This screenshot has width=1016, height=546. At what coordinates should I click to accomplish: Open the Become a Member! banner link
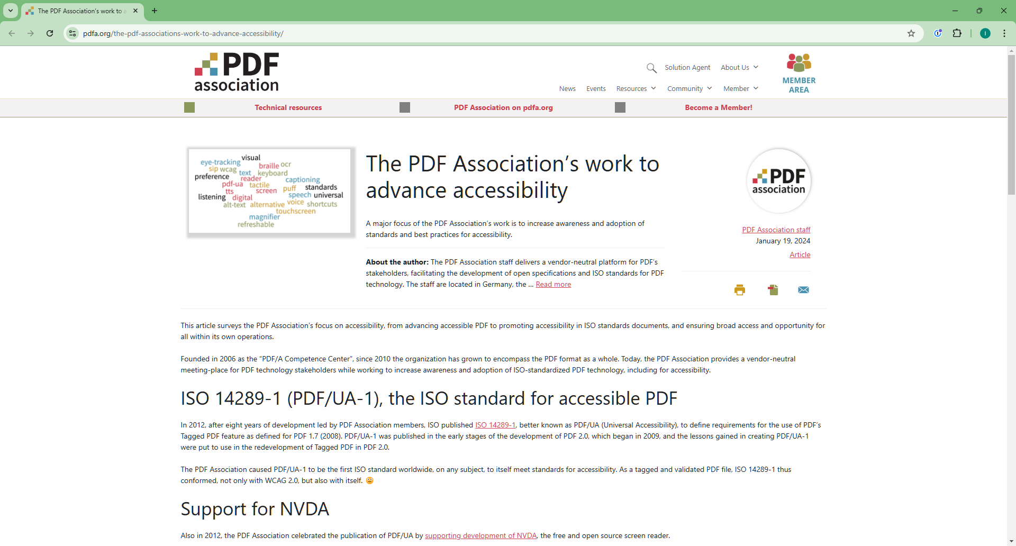click(718, 107)
